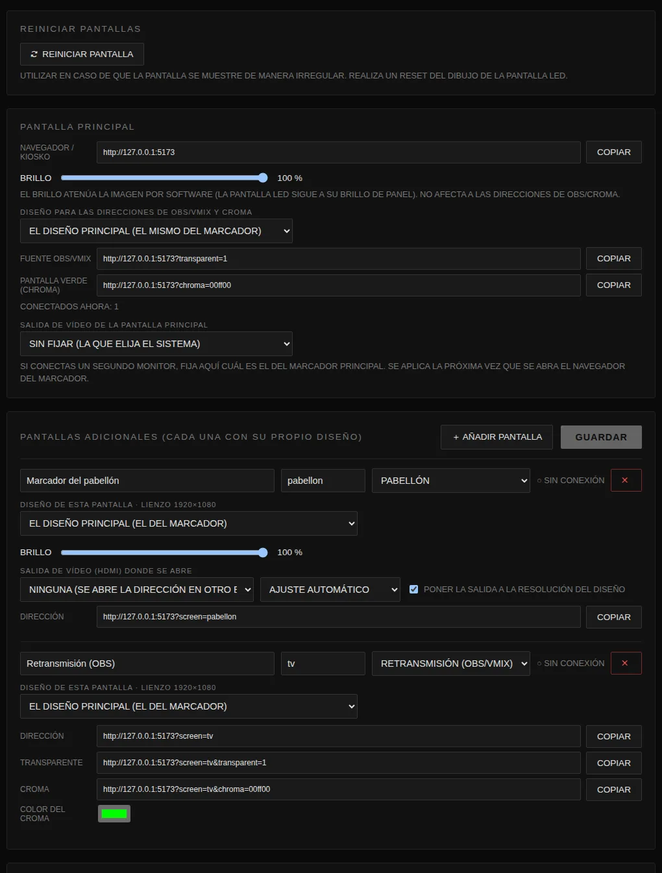Edit the Retransmisión (OBS) name field
662x873 pixels.
(147, 664)
